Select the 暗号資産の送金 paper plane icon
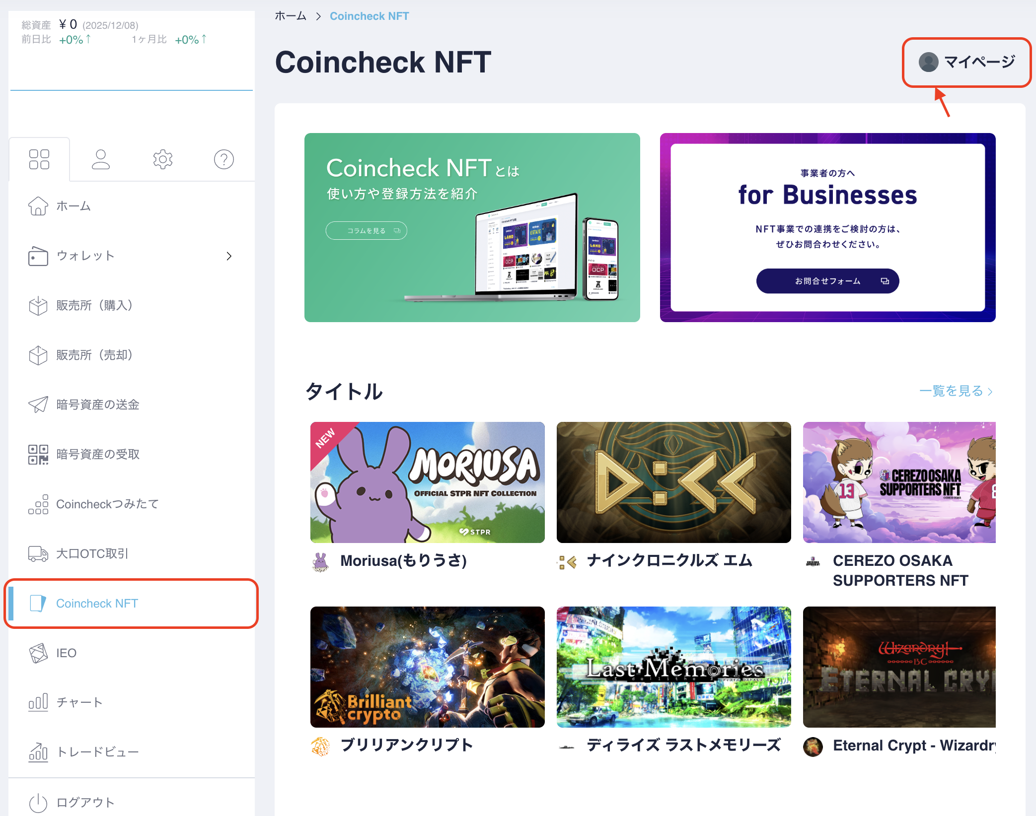 tap(38, 405)
